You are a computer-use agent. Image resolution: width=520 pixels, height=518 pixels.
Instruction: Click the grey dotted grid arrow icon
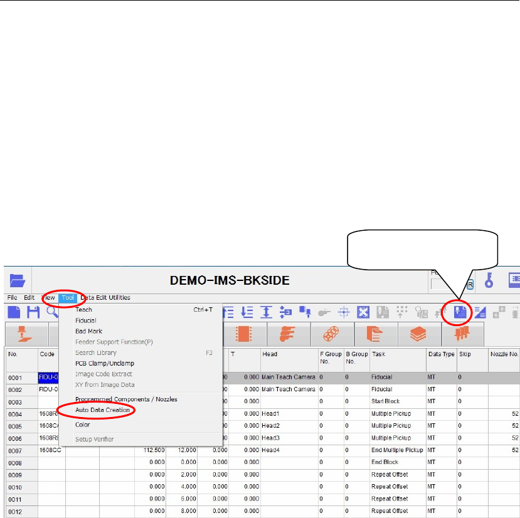(402, 312)
